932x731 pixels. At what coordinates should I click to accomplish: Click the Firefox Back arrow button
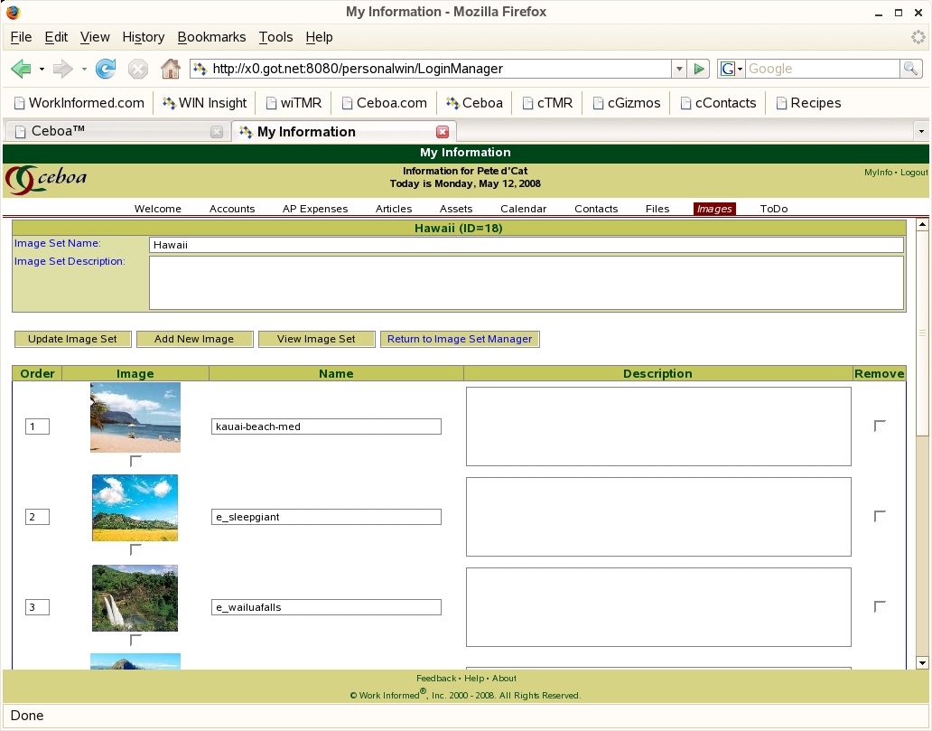(21, 69)
